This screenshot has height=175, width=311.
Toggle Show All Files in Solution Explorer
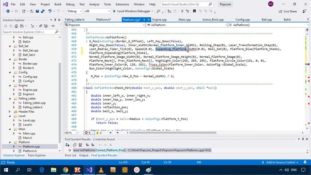click(x=46, y=26)
